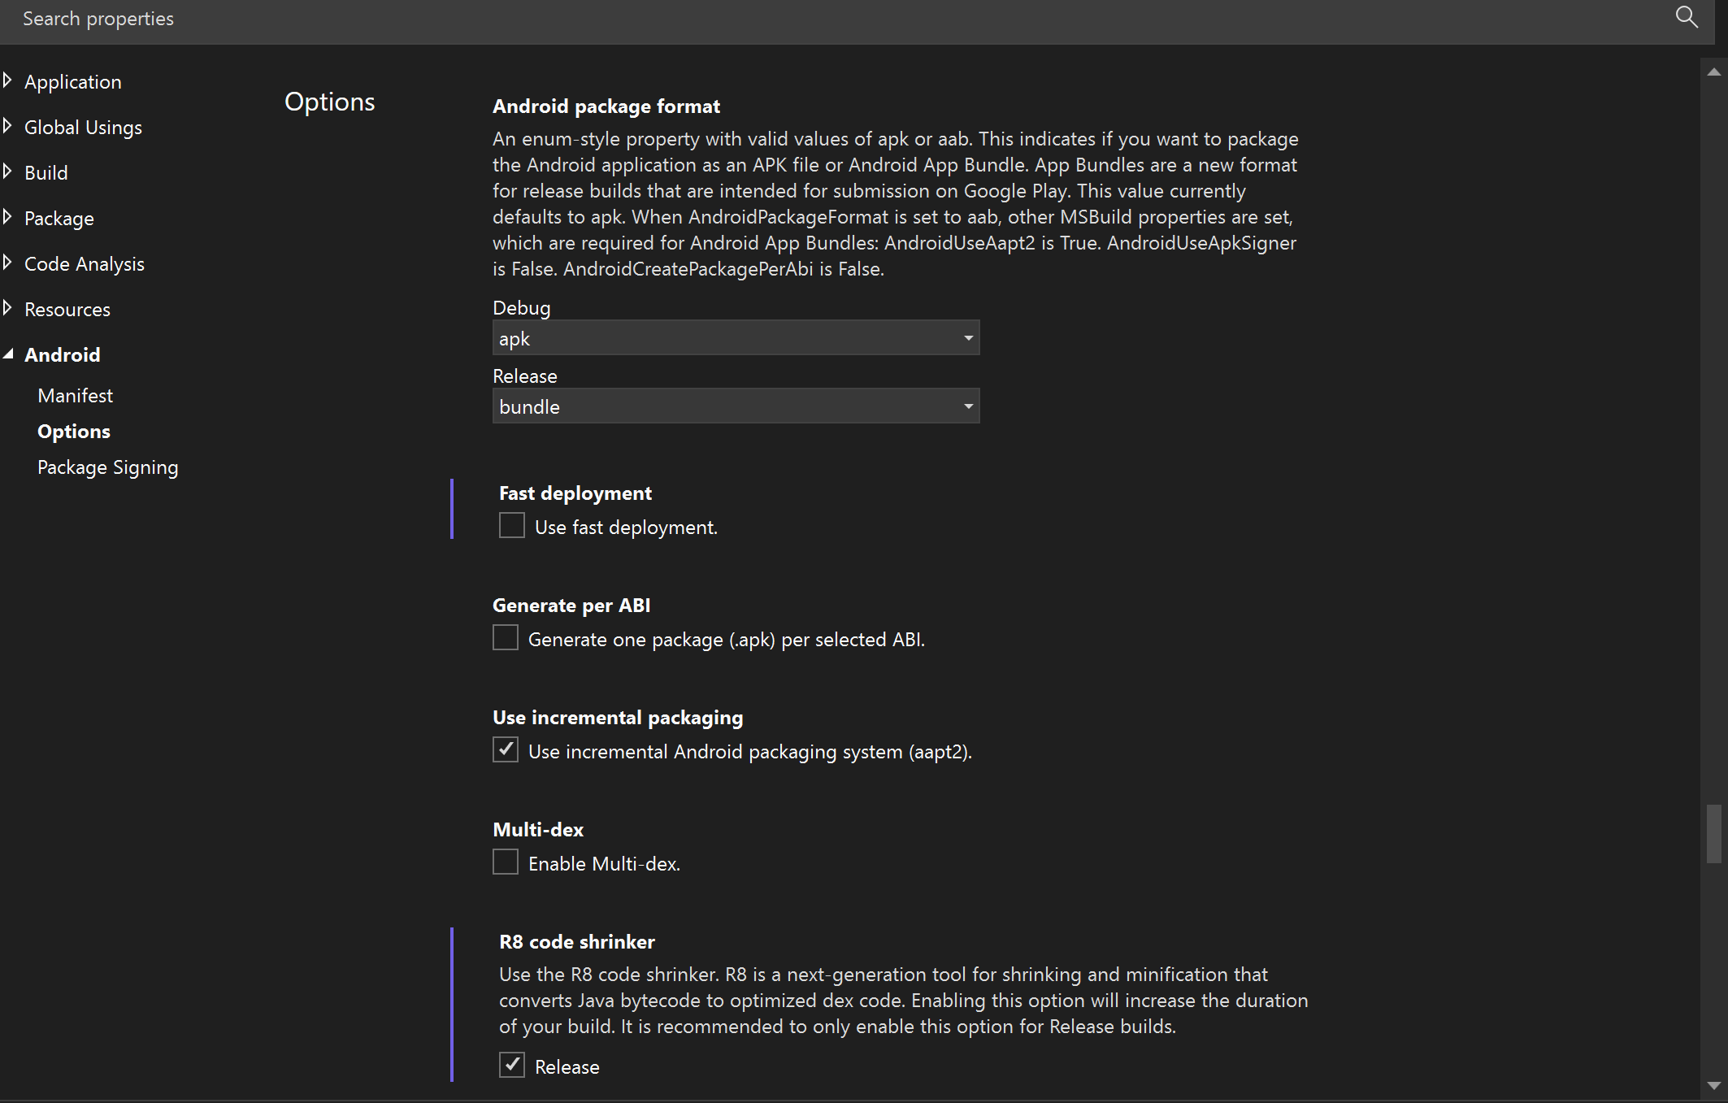Enable Multi-dex checkbox
The image size is (1728, 1103).
(505, 862)
